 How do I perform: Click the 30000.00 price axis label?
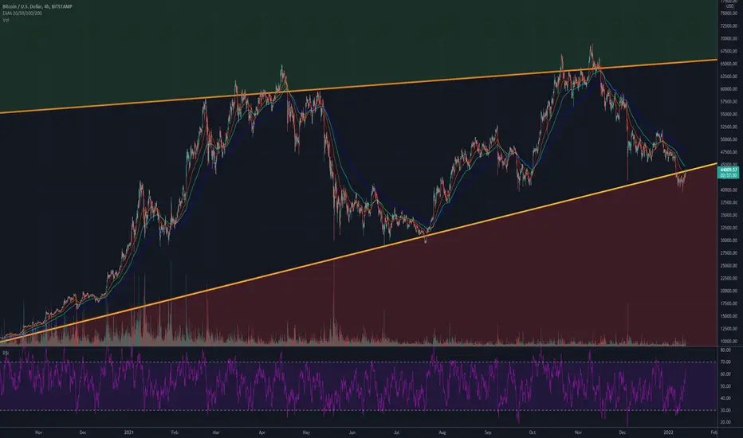tap(729, 240)
